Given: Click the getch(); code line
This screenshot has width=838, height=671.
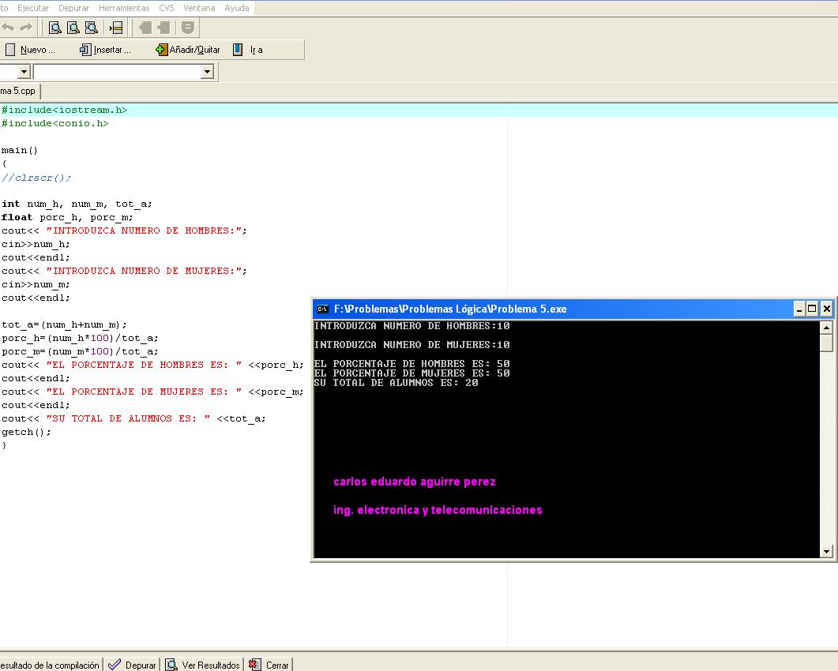Looking at the screenshot, I should (26, 432).
